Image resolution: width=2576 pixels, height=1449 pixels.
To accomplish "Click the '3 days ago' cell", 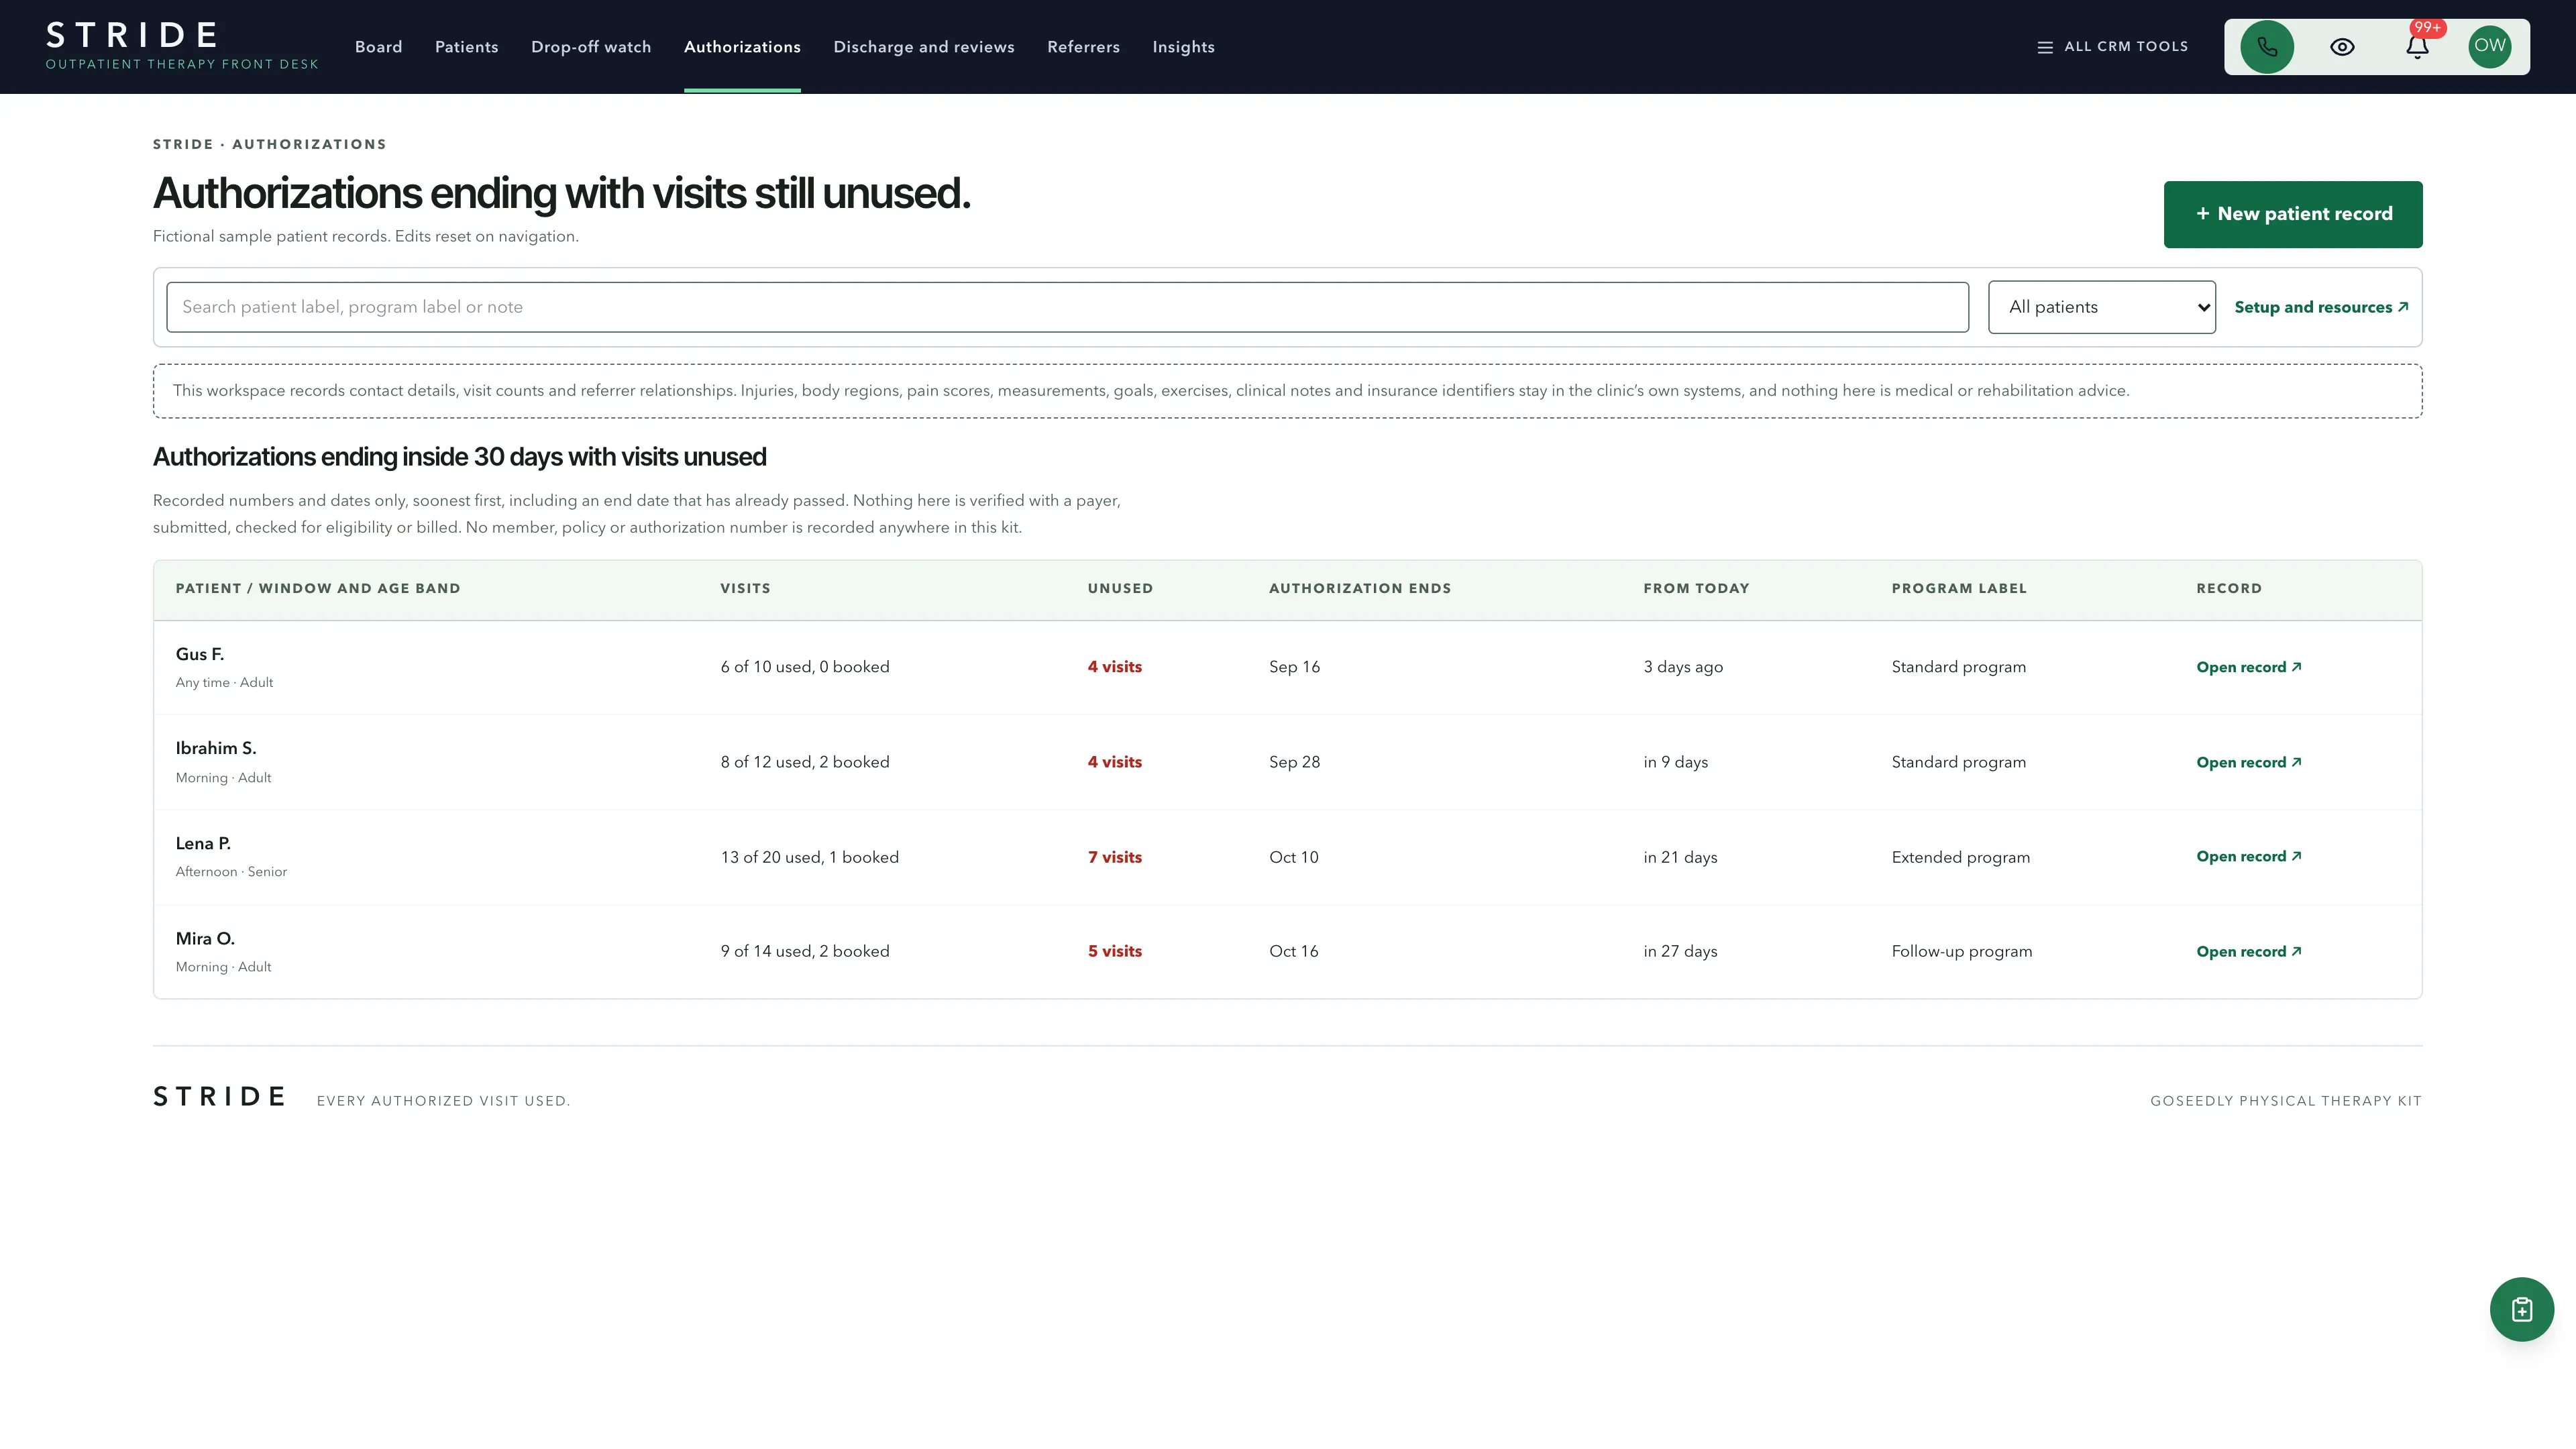I will [1683, 667].
